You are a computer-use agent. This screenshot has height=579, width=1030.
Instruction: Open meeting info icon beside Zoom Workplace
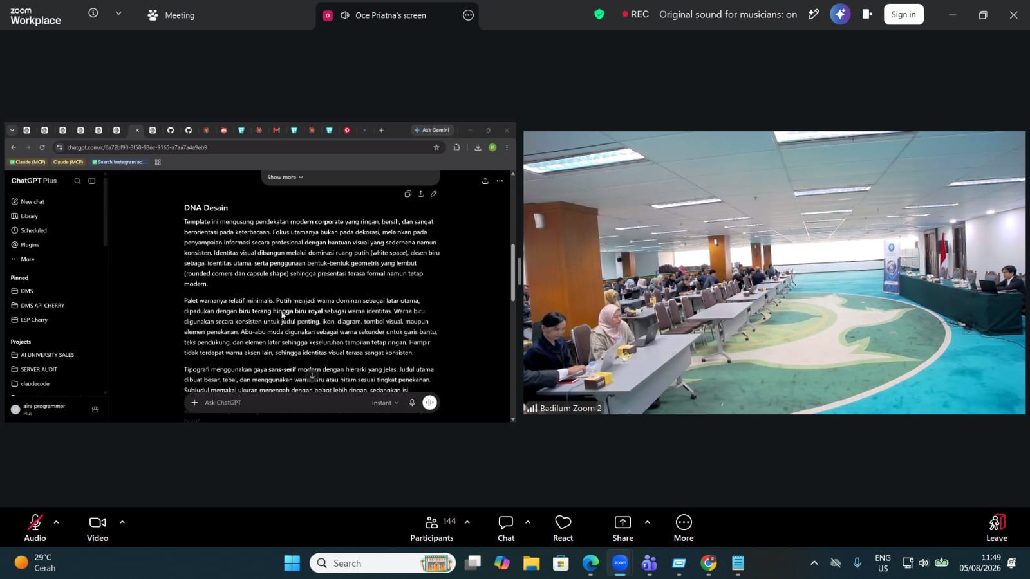(x=93, y=13)
